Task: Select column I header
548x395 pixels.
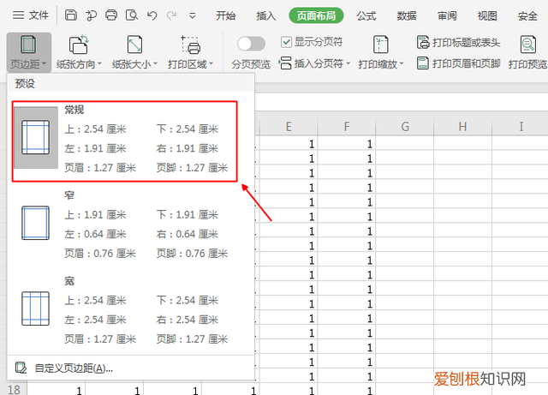Action: tap(521, 127)
